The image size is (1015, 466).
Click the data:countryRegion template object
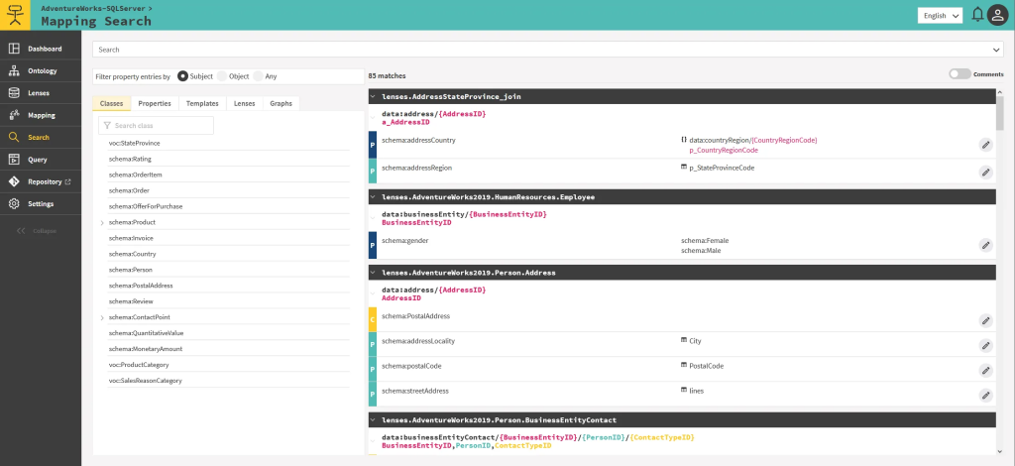click(x=753, y=140)
